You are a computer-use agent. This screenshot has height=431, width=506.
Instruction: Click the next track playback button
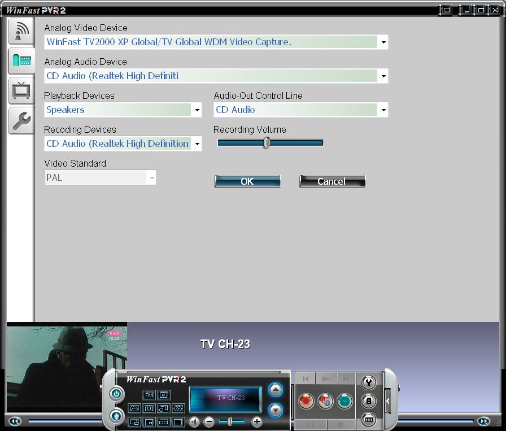pos(346,378)
